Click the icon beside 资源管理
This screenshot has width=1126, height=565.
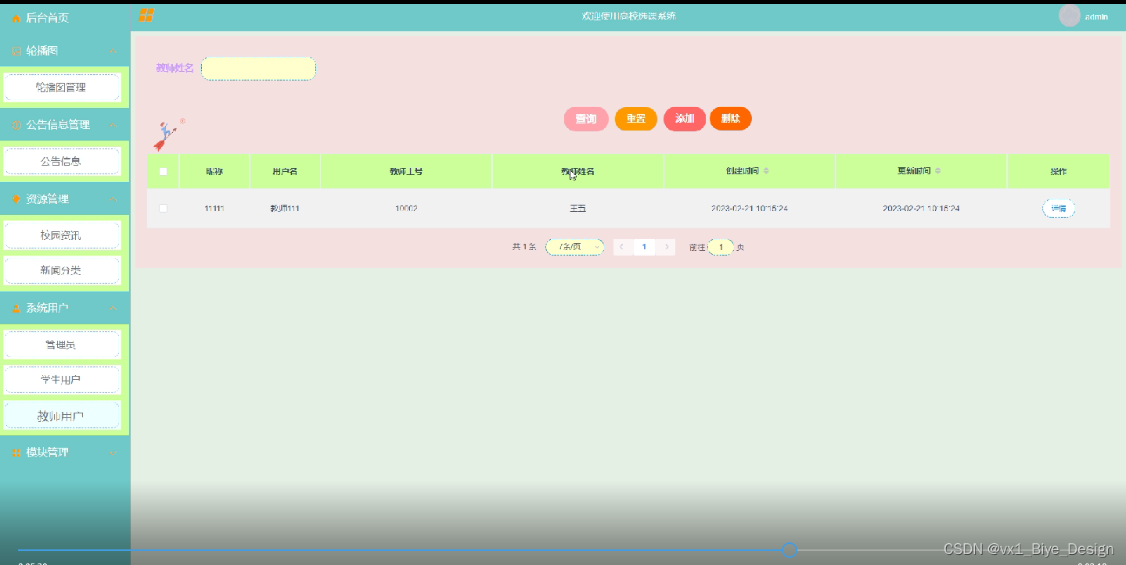coord(16,199)
